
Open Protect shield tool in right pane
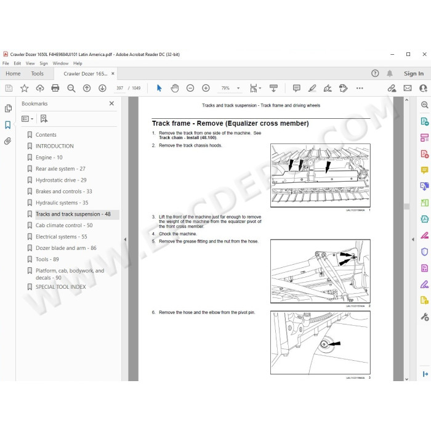tap(424, 251)
